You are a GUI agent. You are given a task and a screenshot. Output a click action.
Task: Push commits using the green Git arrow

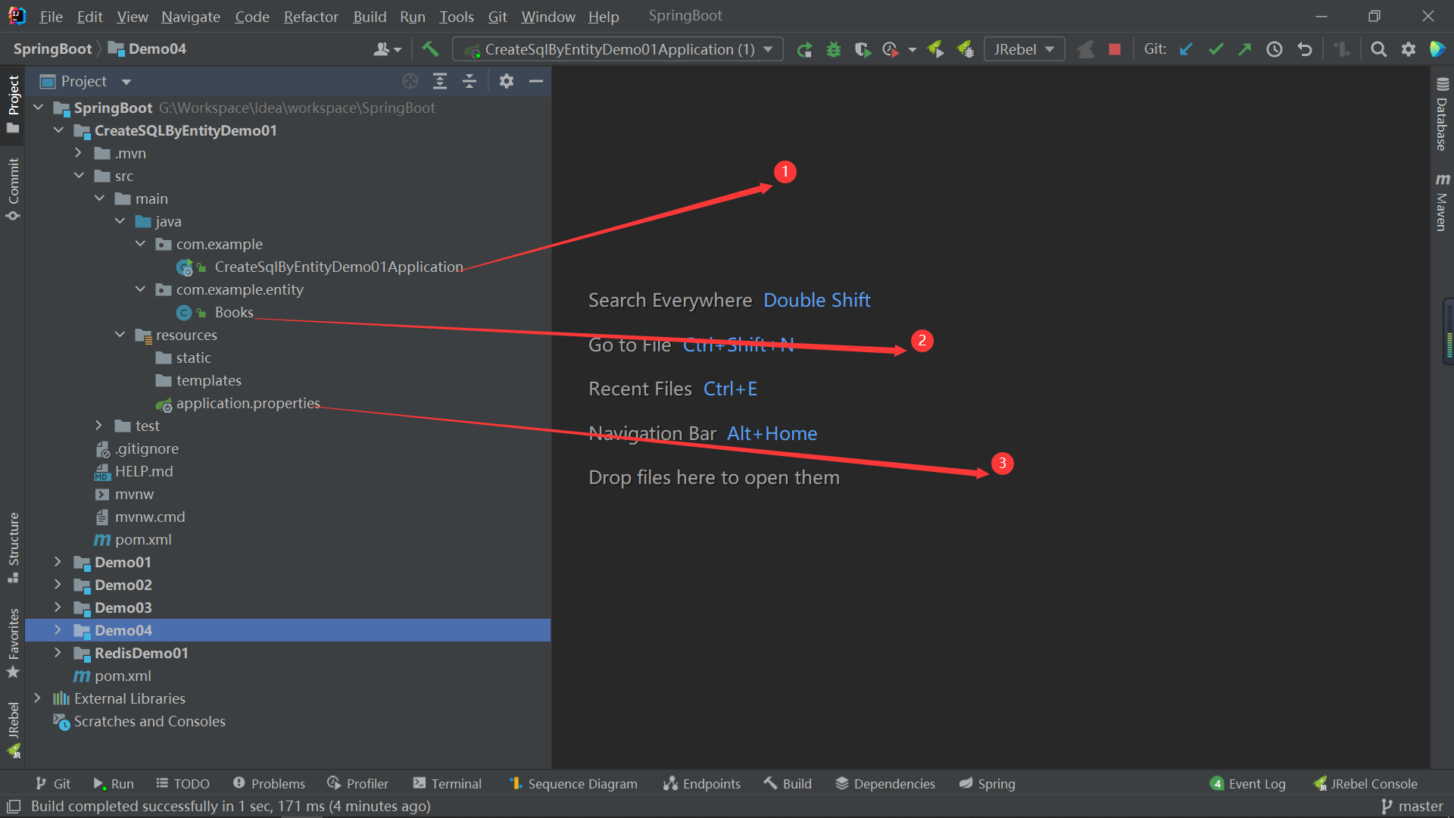pos(1245,48)
